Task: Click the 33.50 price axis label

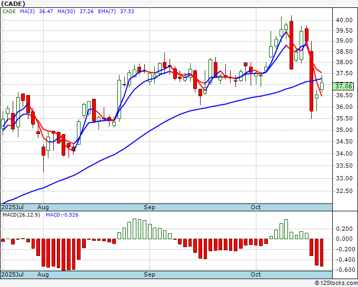Action: [x=344, y=166]
